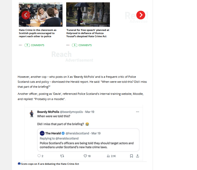Click the @heraldscotland handle in quoted tweet
Screen dimensions: 197x170
point(77,133)
